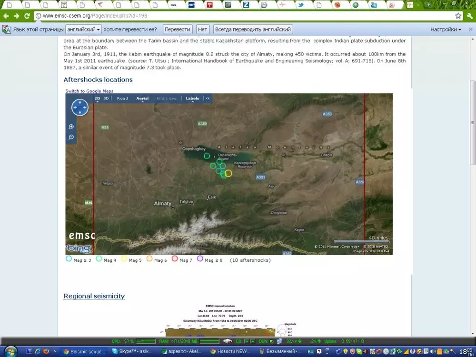
Task: Toggle map Labels on or off
Action: 192,99
